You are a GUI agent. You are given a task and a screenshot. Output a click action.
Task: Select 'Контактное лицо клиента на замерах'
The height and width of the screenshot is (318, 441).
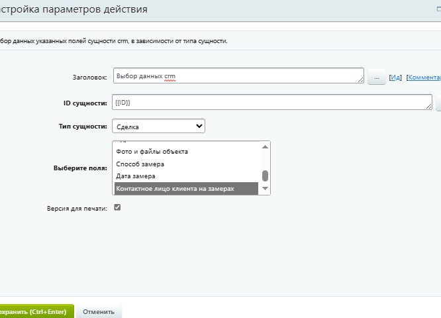point(175,189)
